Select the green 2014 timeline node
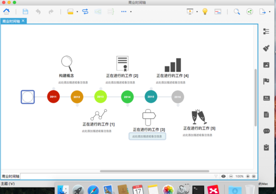The width and height of the screenshot is (276, 194). tap(127, 97)
